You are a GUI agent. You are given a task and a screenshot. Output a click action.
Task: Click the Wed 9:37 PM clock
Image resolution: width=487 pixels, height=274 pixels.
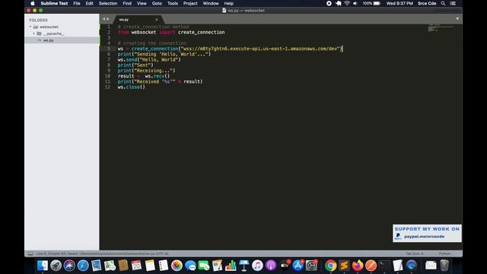click(399, 3)
